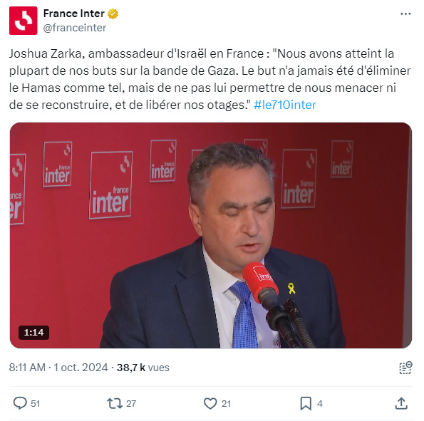This screenshot has width=424, height=421.
Task: Click the France Inter display name
Action: [74, 14]
